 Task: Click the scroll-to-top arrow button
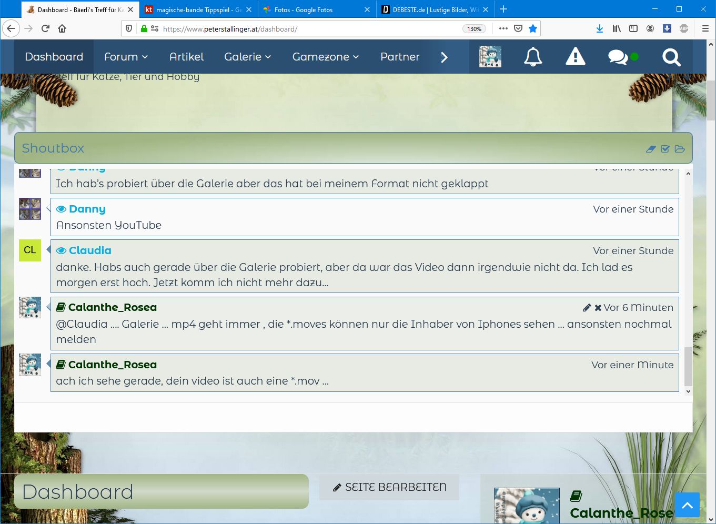click(x=687, y=505)
